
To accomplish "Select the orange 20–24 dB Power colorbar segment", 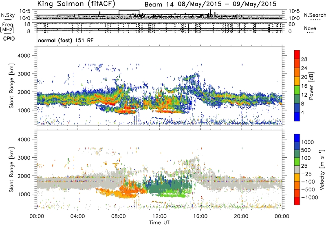I will click(x=297, y=73).
